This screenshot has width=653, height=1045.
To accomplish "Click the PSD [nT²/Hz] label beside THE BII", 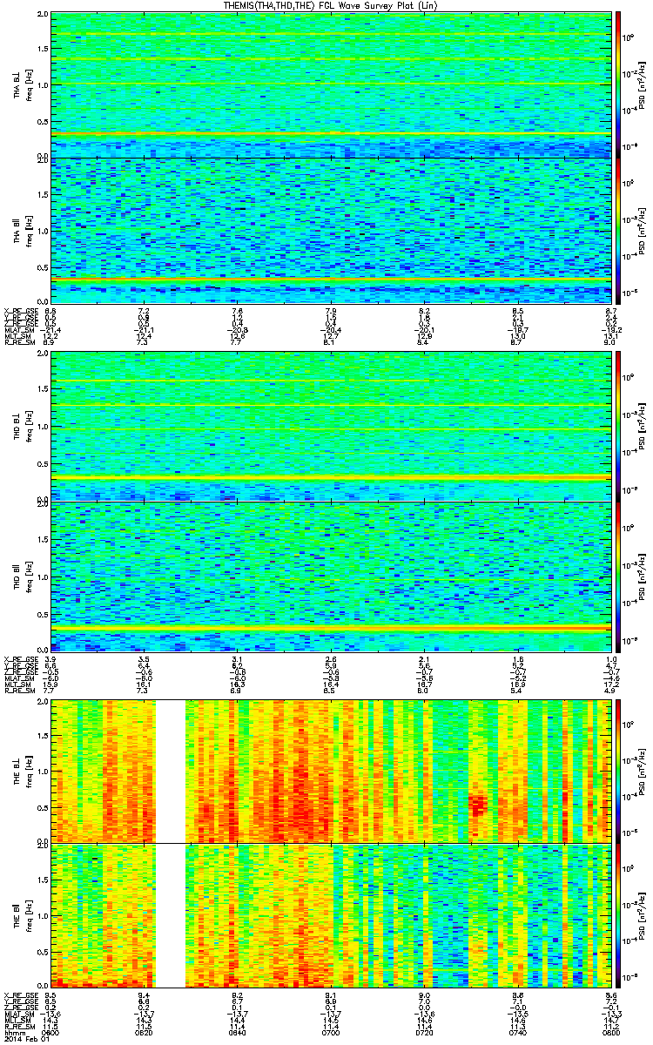I will click(x=642, y=914).
